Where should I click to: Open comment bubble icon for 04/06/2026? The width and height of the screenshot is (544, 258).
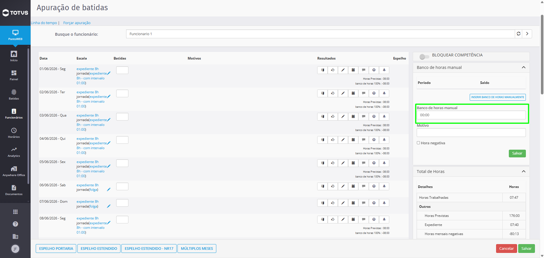click(363, 140)
